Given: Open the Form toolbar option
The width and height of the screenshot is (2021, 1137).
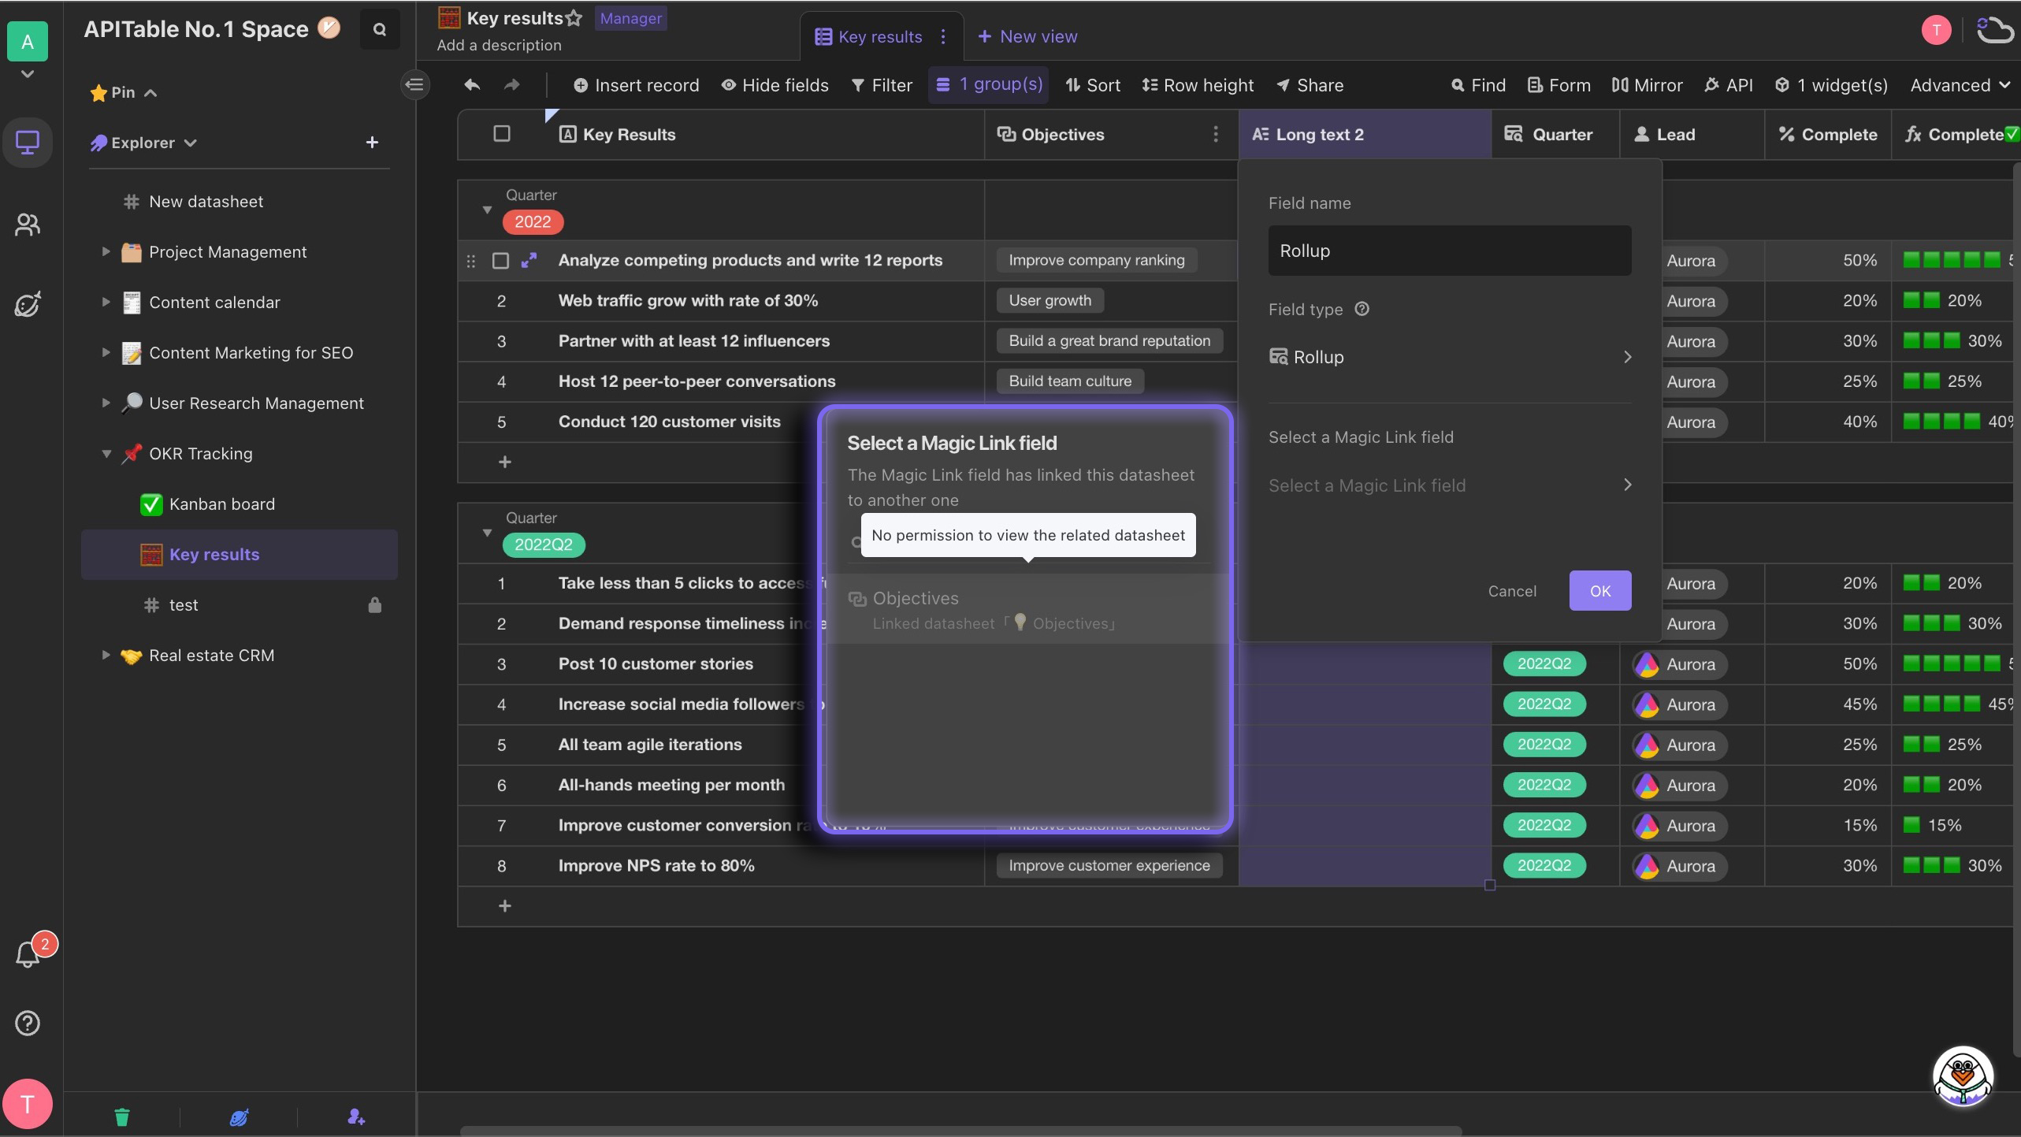Looking at the screenshot, I should point(1558,84).
